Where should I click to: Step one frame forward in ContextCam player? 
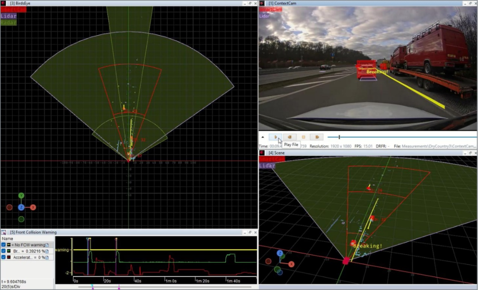point(317,137)
